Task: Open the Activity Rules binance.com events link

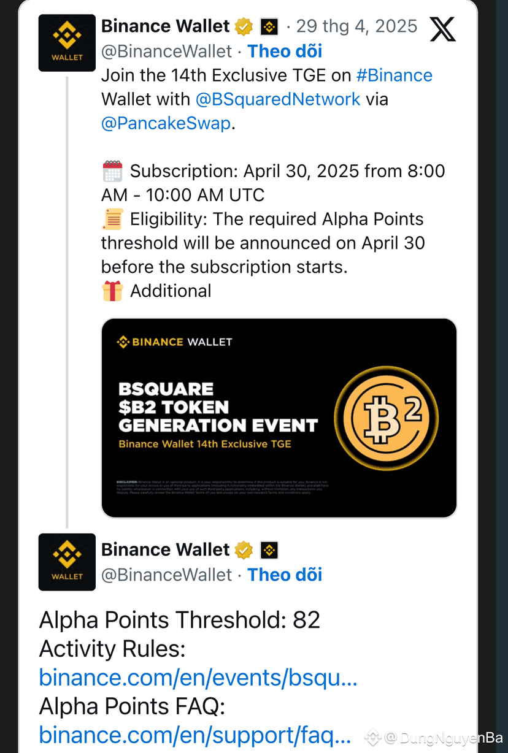Action: (198, 678)
